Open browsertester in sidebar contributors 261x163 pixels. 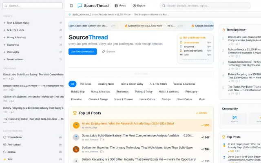point(33,137)
